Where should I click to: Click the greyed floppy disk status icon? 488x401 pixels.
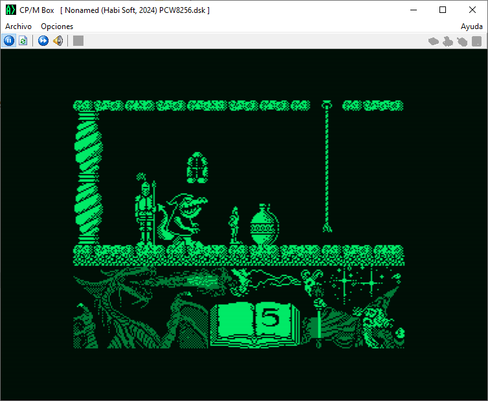pyautogui.click(x=476, y=41)
